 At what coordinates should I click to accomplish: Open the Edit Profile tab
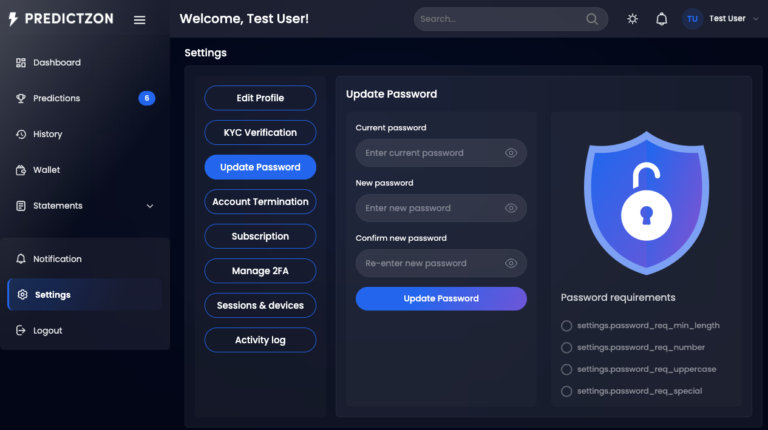pos(260,98)
